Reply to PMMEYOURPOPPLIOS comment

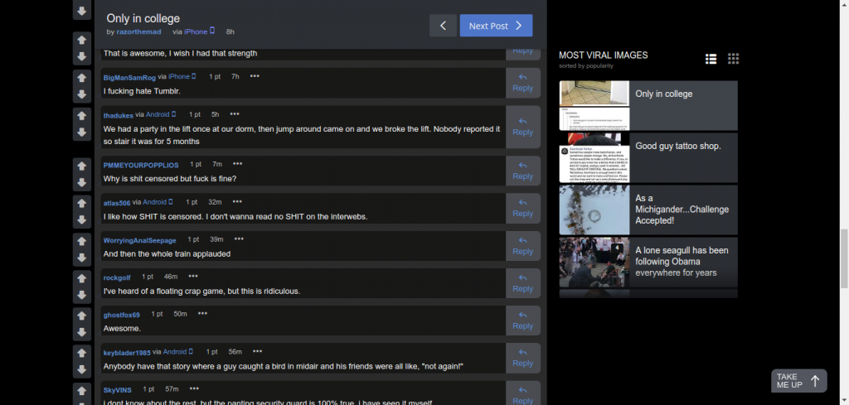pyautogui.click(x=522, y=171)
